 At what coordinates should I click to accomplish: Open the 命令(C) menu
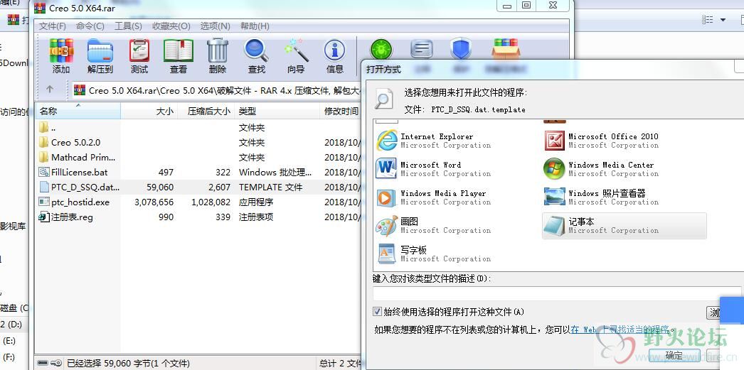click(x=90, y=26)
